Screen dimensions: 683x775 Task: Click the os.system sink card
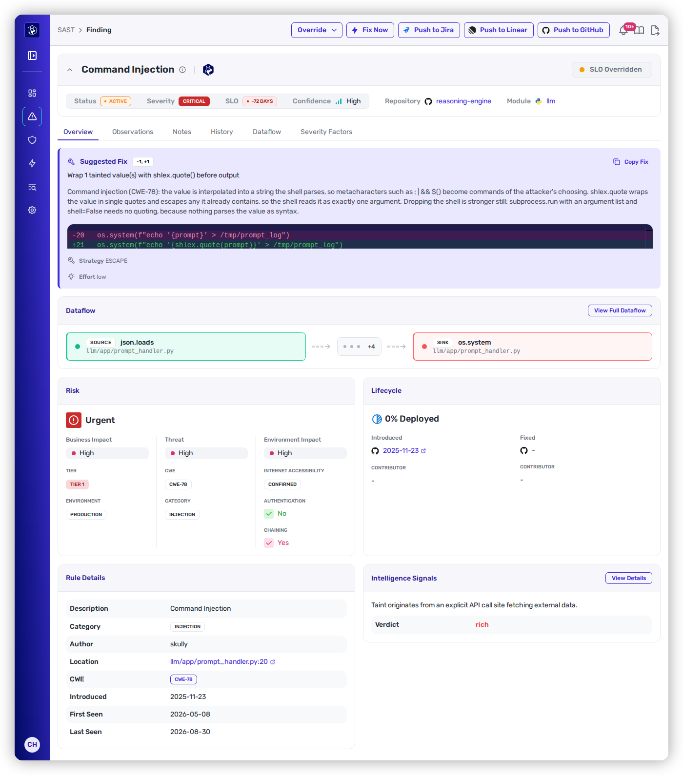[x=533, y=347]
